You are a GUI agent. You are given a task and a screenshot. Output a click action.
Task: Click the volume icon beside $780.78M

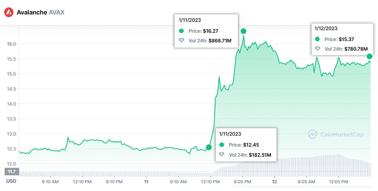[318, 49]
